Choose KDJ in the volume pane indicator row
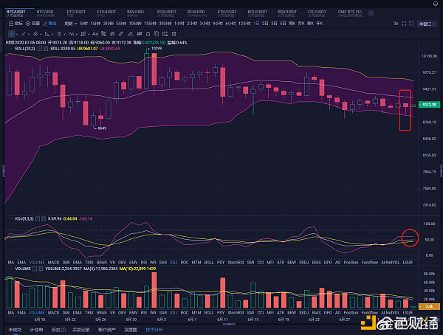The image size is (443, 335). (174, 313)
